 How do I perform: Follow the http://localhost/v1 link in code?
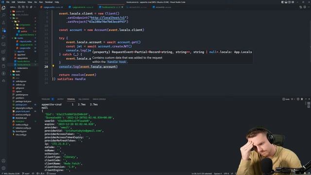pos(108,17)
